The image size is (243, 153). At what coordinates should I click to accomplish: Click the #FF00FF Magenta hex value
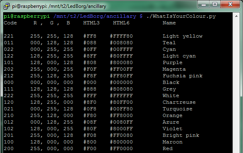point(121,69)
